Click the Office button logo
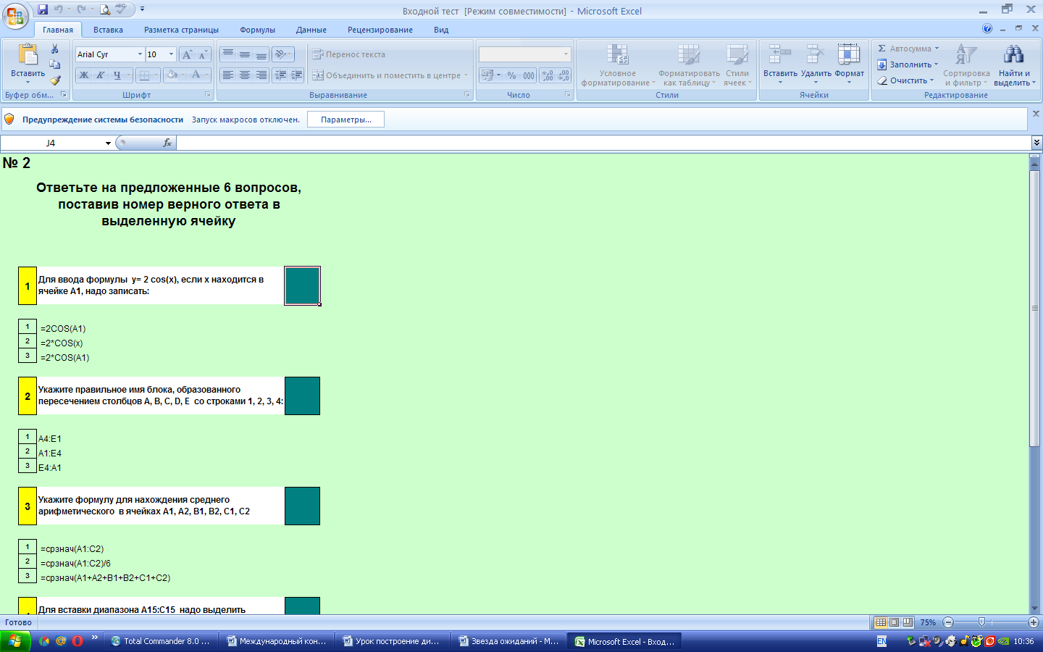Image resolution: width=1043 pixels, height=652 pixels. coord(14,15)
